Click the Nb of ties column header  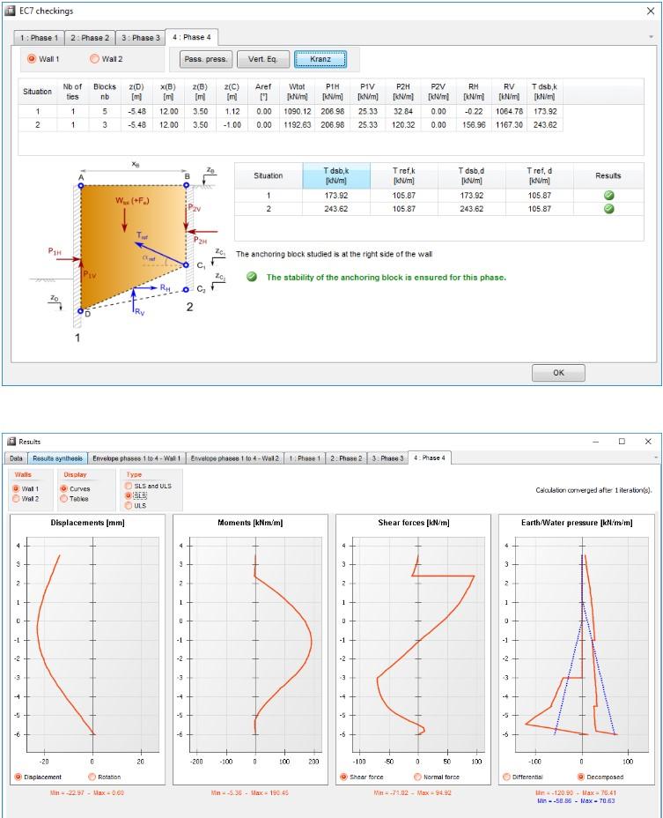pos(72,92)
